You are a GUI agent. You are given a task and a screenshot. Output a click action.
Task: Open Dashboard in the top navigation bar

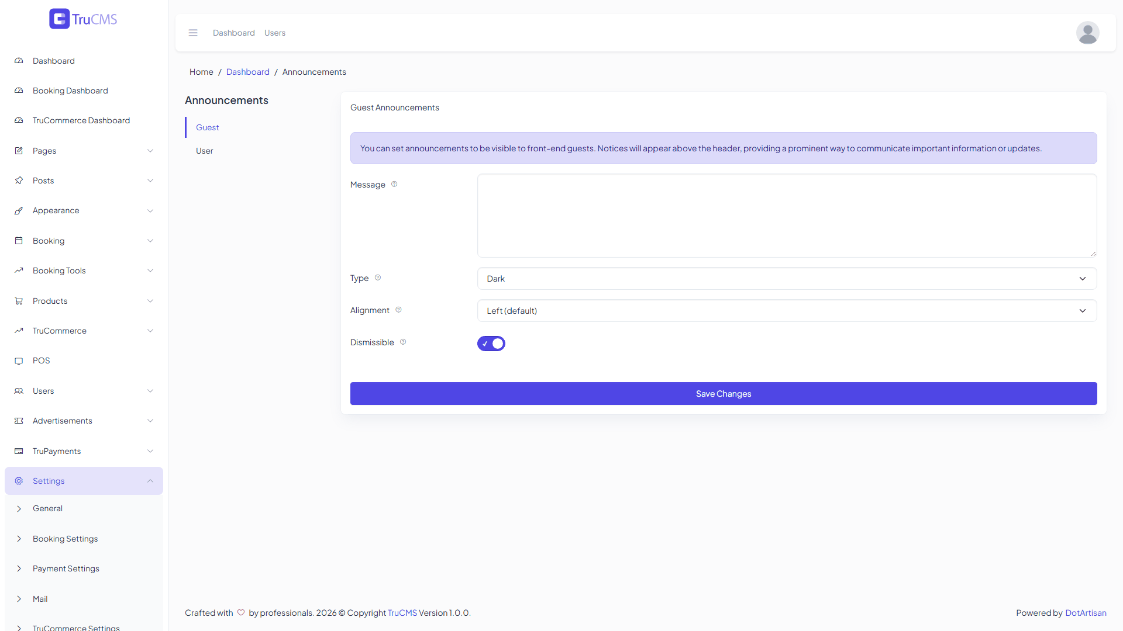234,33
